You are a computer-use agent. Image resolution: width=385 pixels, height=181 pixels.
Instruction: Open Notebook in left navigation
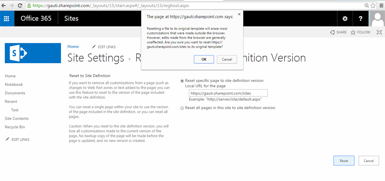coord(14,85)
